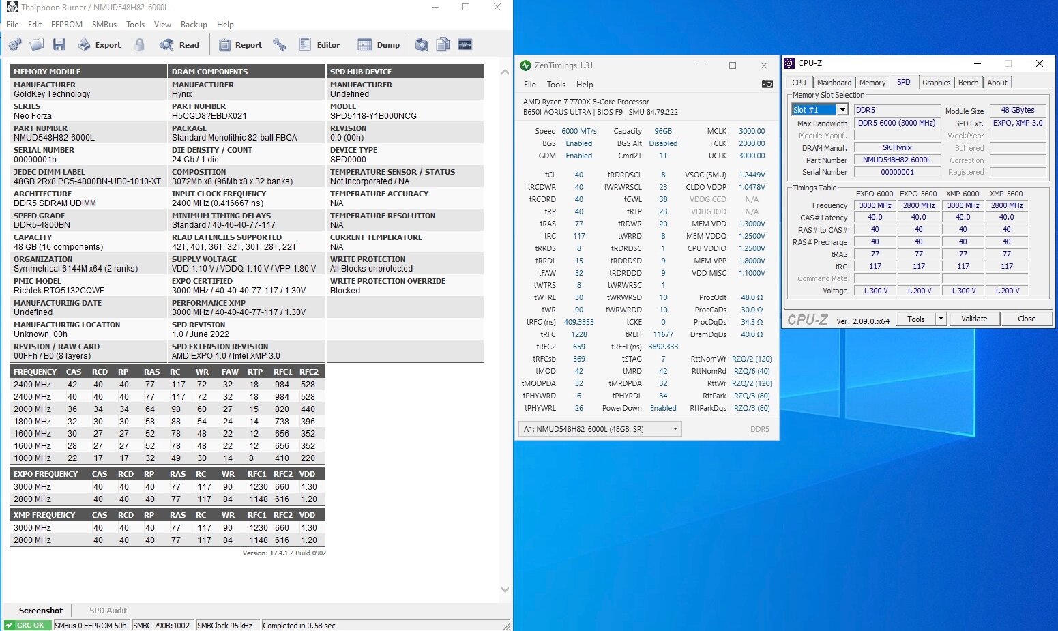Image resolution: width=1058 pixels, height=631 pixels.
Task: Click the wrench tool icon
Action: point(280,45)
